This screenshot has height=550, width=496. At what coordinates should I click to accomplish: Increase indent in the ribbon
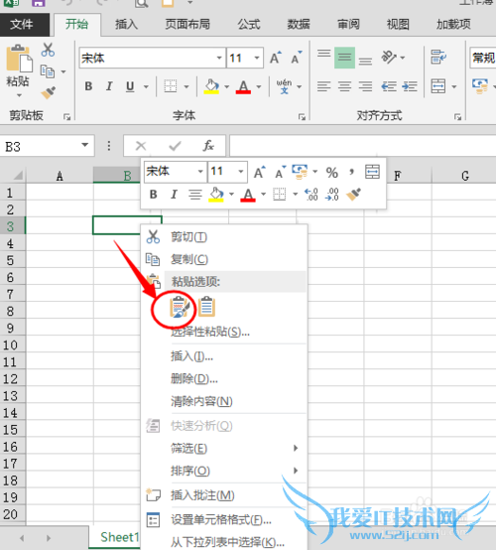[410, 86]
